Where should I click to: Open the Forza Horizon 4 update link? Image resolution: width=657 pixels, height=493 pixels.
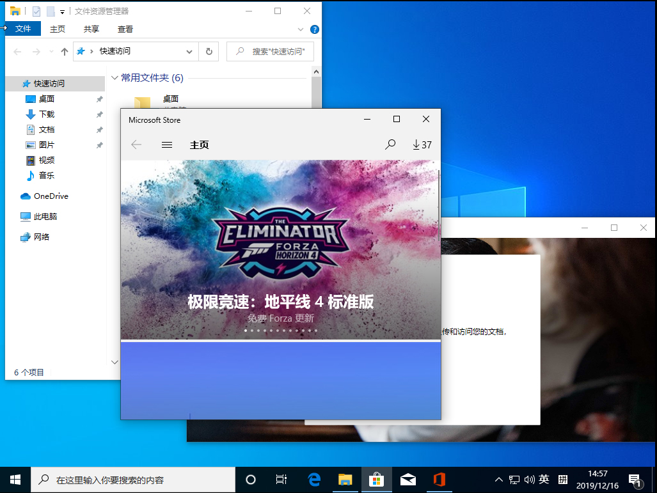pos(280,318)
